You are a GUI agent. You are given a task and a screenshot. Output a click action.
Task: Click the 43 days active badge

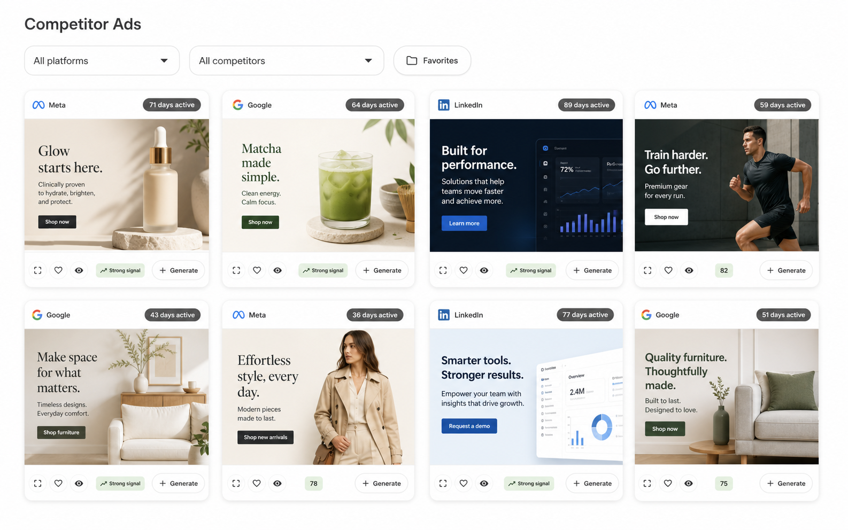pos(173,315)
